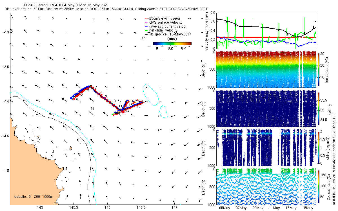Click the green net glider velocity legend entry

tap(163, 30)
